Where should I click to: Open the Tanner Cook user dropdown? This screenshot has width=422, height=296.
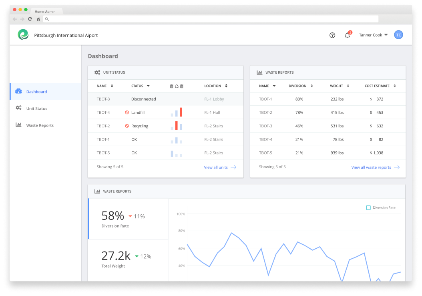[373, 35]
